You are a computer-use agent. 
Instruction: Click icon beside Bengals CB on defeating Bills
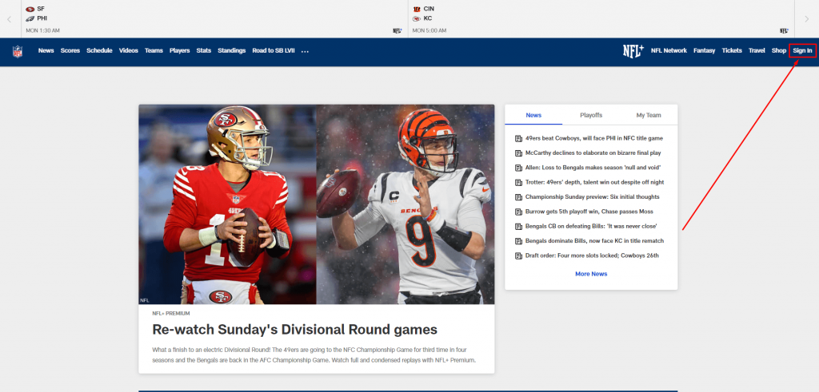[518, 226]
